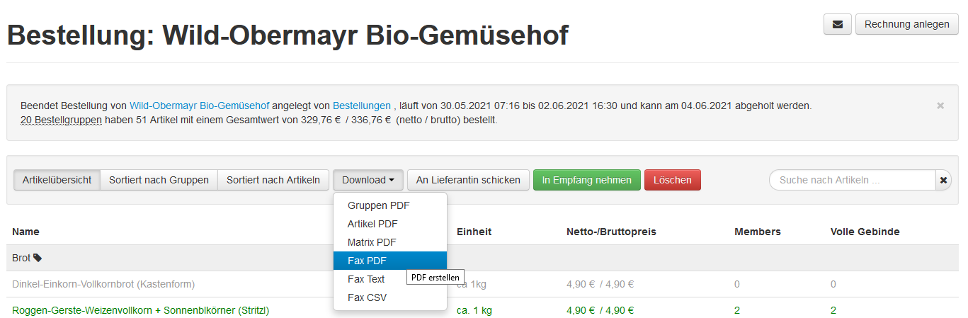Toggle the Artikelübersicht view

[57, 180]
